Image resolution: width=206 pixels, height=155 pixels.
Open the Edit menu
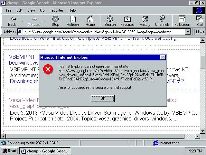[x=19, y=10]
